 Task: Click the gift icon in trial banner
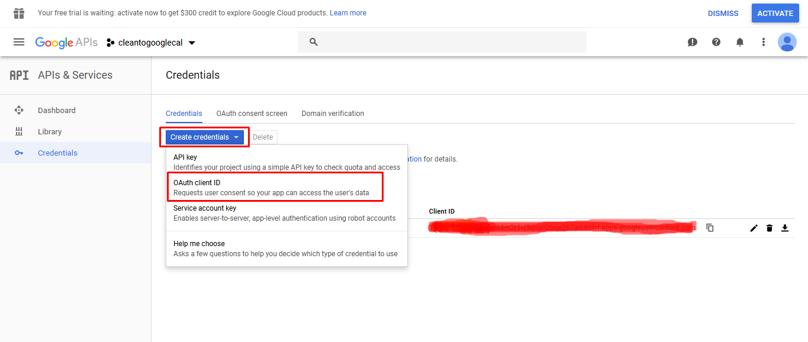(19, 13)
